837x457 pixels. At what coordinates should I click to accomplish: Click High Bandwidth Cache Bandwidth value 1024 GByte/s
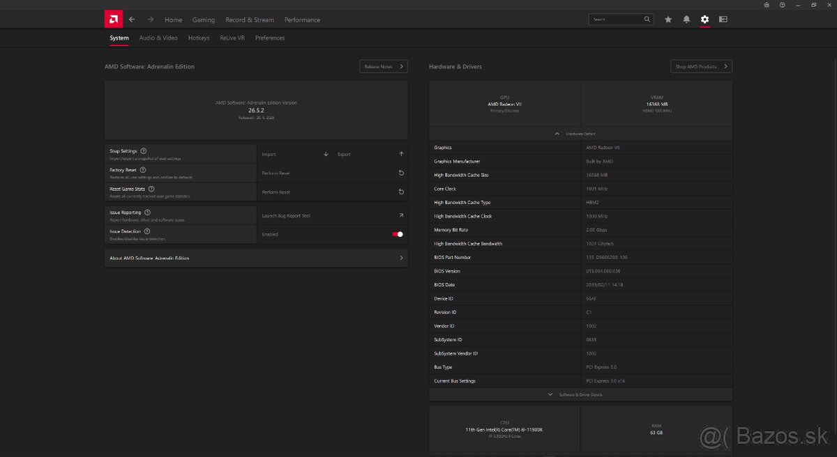600,244
